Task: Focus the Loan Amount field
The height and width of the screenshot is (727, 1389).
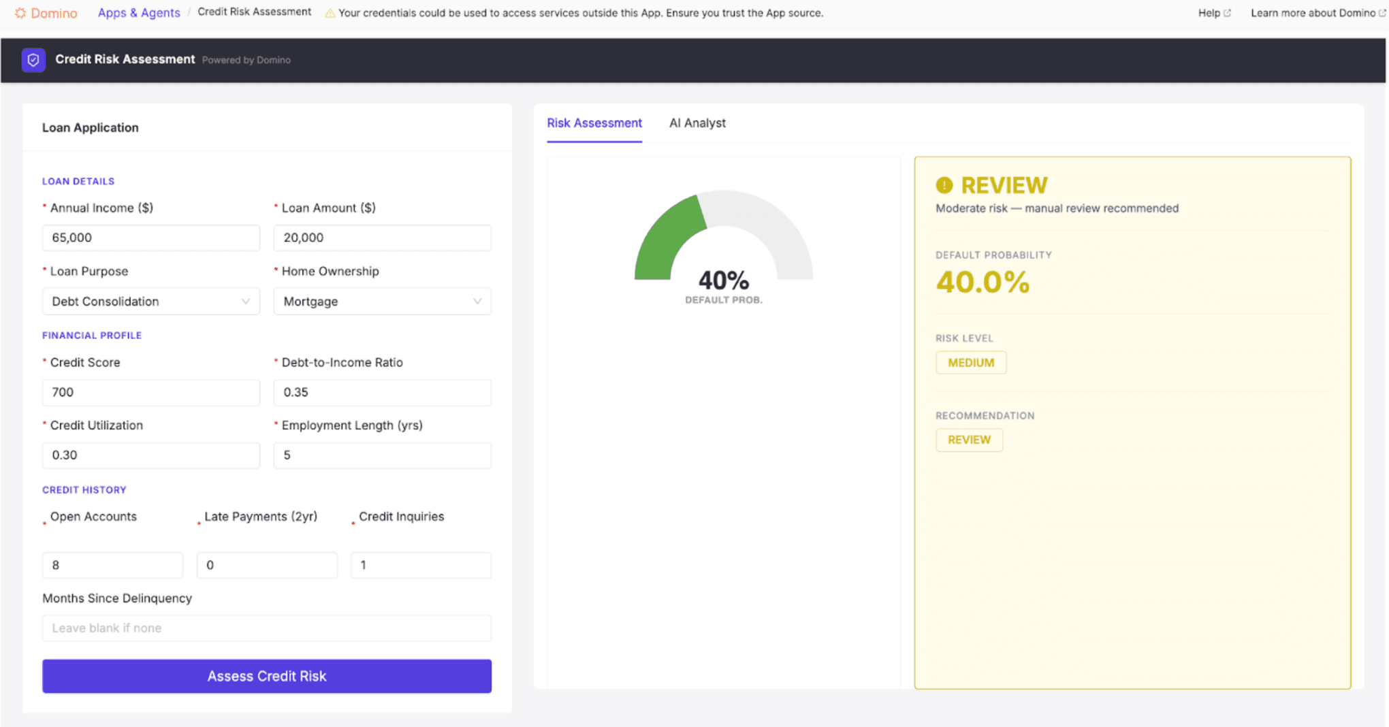Action: [383, 238]
